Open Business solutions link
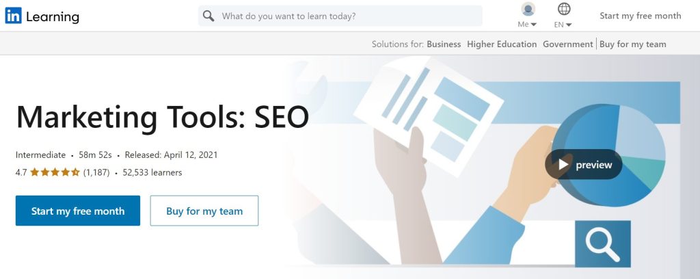The width and height of the screenshot is (700, 279). [x=444, y=44]
